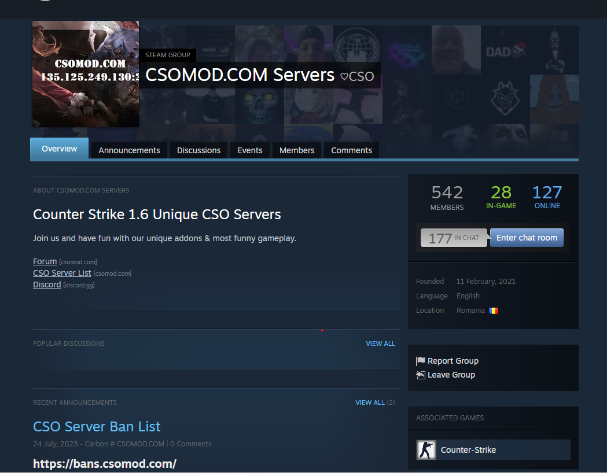607x473 pixels.
Task: Select the Events tab
Action: (x=250, y=150)
